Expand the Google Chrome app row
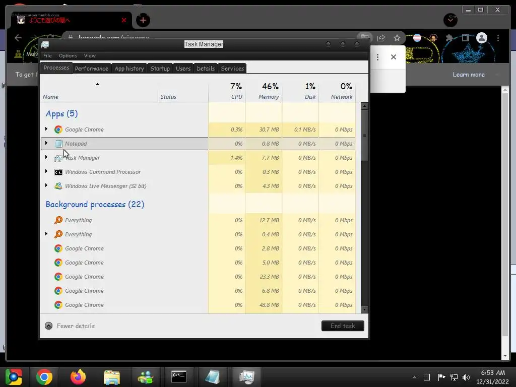This screenshot has height=387, width=516. point(46,129)
